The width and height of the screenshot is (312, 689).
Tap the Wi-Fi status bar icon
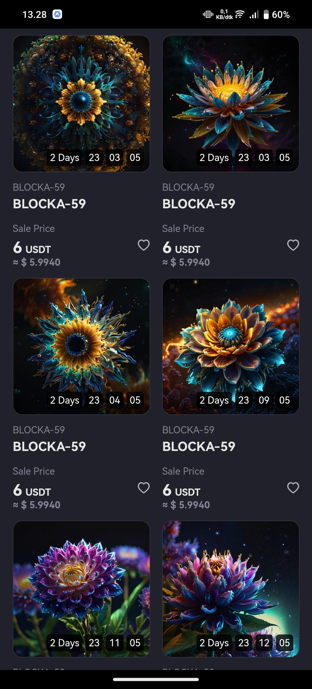(239, 14)
